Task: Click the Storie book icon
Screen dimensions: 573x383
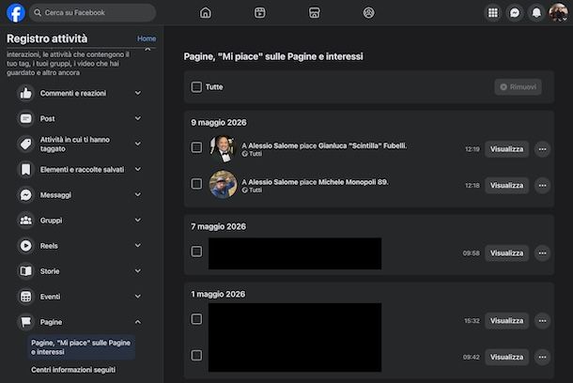Action: click(x=26, y=271)
